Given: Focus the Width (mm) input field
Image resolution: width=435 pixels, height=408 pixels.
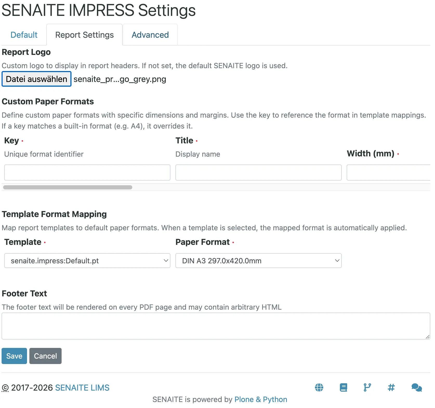Looking at the screenshot, I should click(x=388, y=173).
